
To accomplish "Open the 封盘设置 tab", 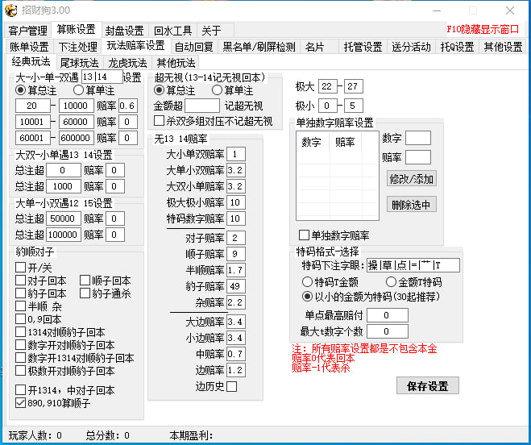I will [x=125, y=31].
